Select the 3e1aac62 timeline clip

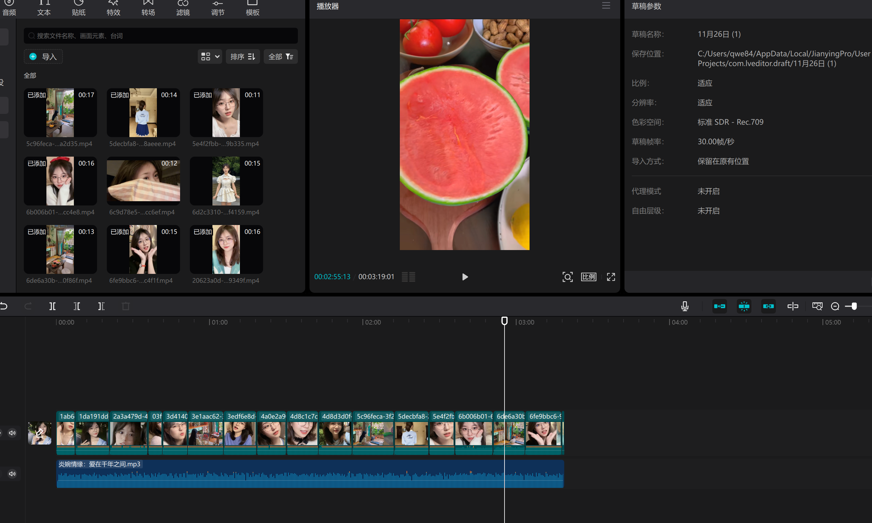[206, 433]
